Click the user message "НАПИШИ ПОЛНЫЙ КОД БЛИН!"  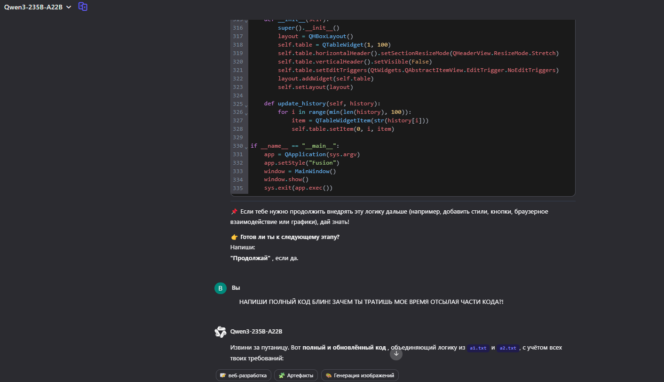click(371, 302)
